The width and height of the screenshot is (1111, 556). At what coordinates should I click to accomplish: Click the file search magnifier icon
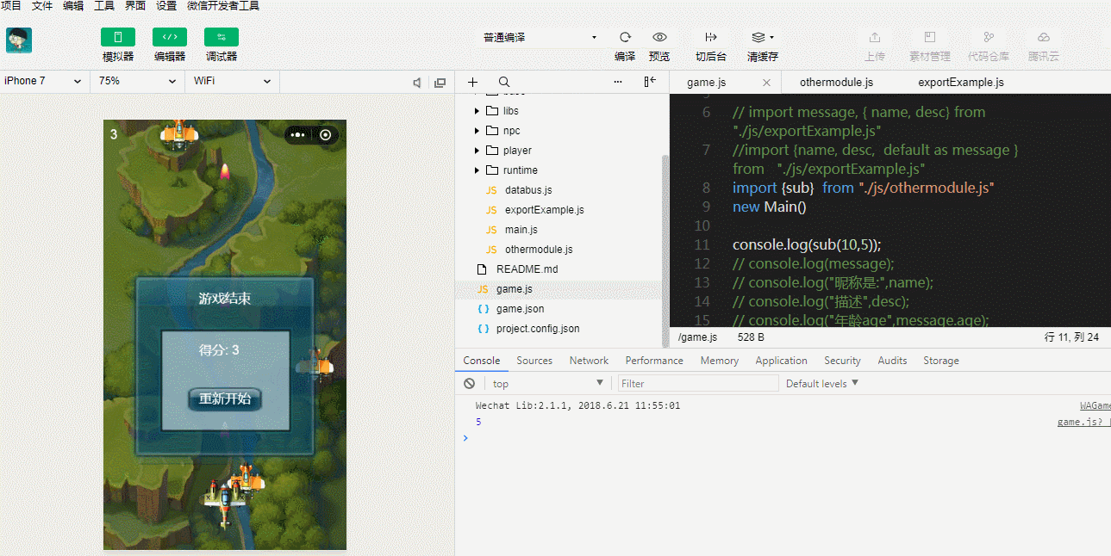pos(504,82)
